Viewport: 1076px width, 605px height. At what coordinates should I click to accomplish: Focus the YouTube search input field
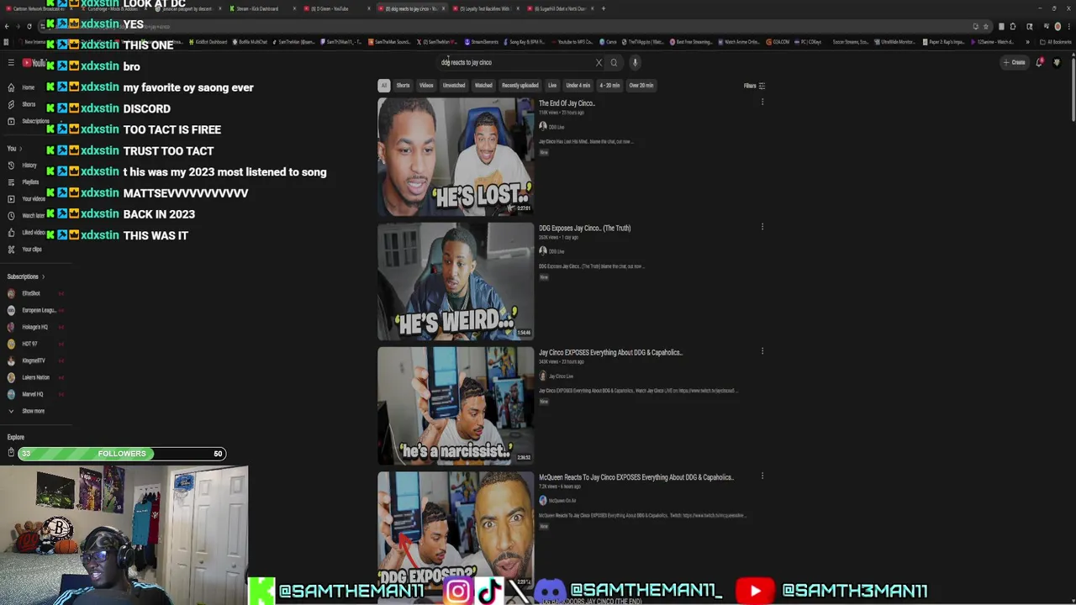coord(514,63)
